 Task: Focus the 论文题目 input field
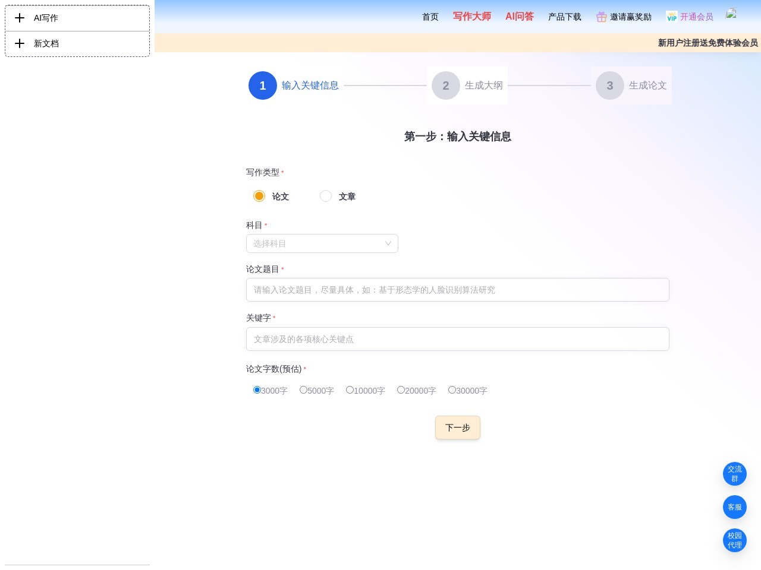coord(458,290)
